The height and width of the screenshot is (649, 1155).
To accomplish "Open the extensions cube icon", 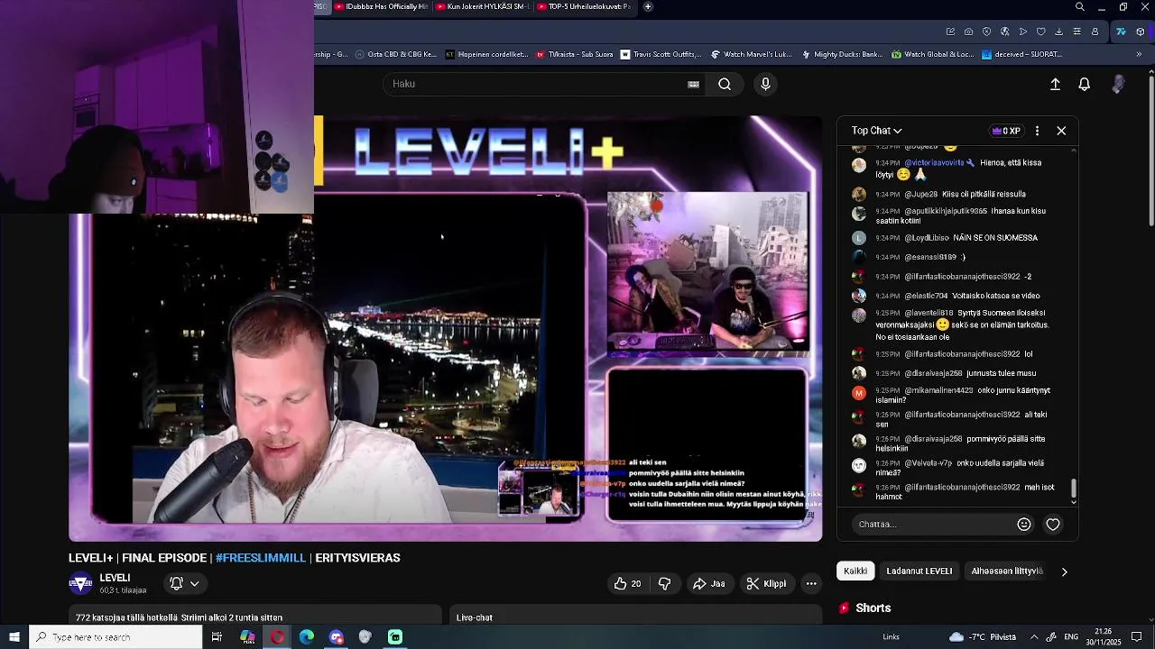I will (x=1140, y=32).
